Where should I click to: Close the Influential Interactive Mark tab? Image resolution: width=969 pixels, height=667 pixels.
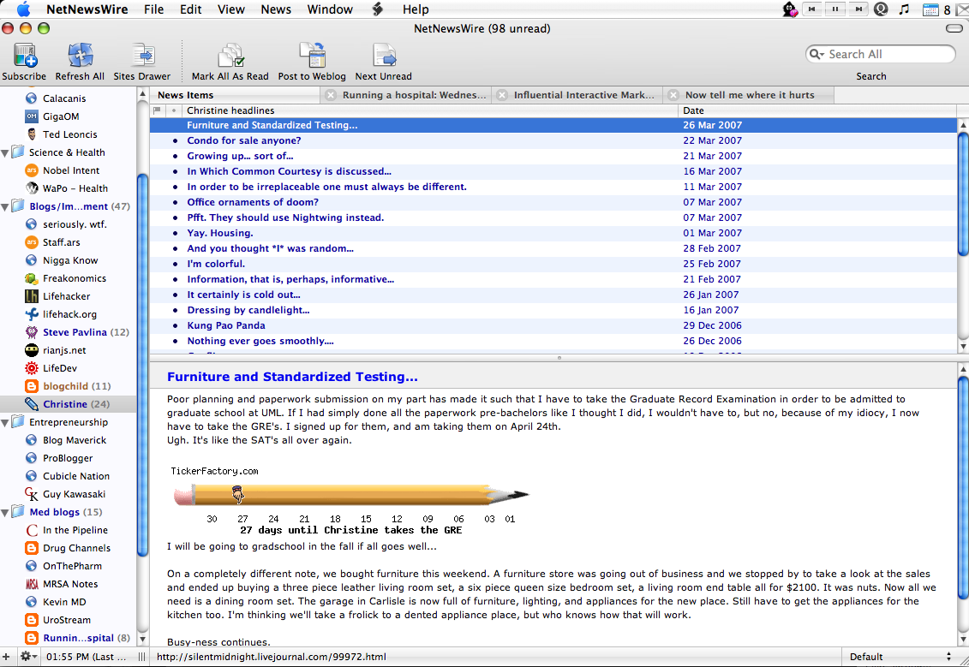[x=502, y=95]
